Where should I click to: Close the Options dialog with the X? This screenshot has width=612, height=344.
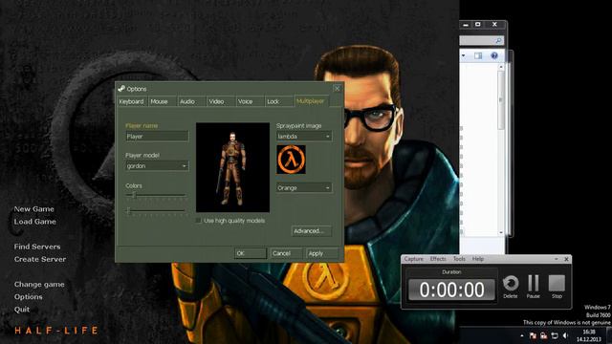[x=338, y=89]
